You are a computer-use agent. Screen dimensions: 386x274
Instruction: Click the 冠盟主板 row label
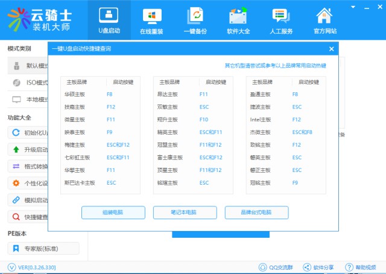[168, 145]
